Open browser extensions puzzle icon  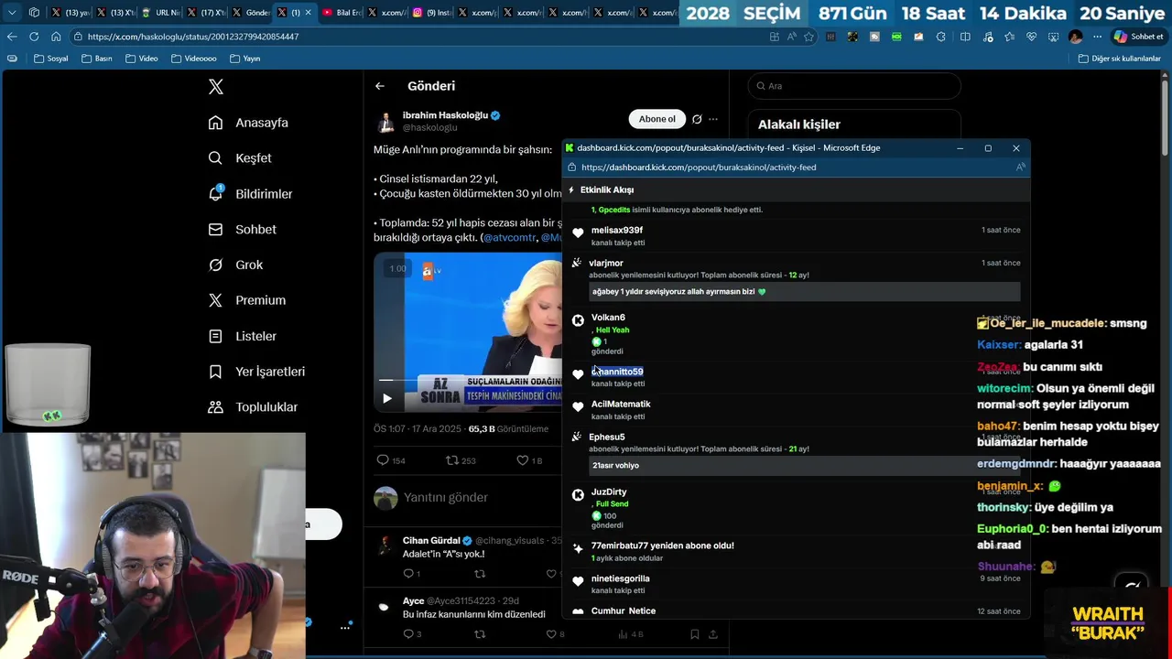(x=941, y=37)
